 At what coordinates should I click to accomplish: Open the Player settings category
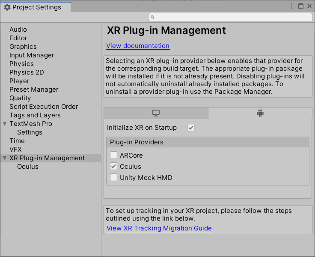[x=19, y=81]
